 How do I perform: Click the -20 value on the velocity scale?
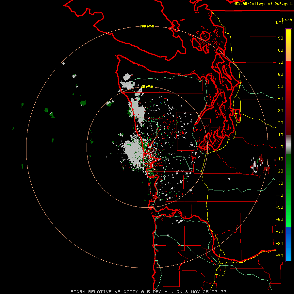(279, 171)
